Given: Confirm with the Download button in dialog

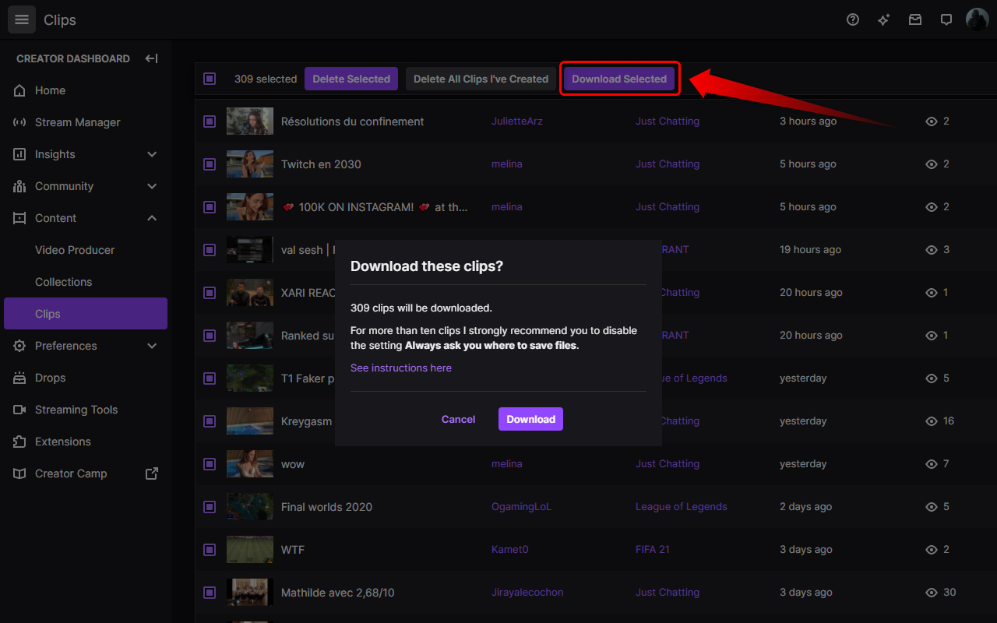Looking at the screenshot, I should click(530, 419).
